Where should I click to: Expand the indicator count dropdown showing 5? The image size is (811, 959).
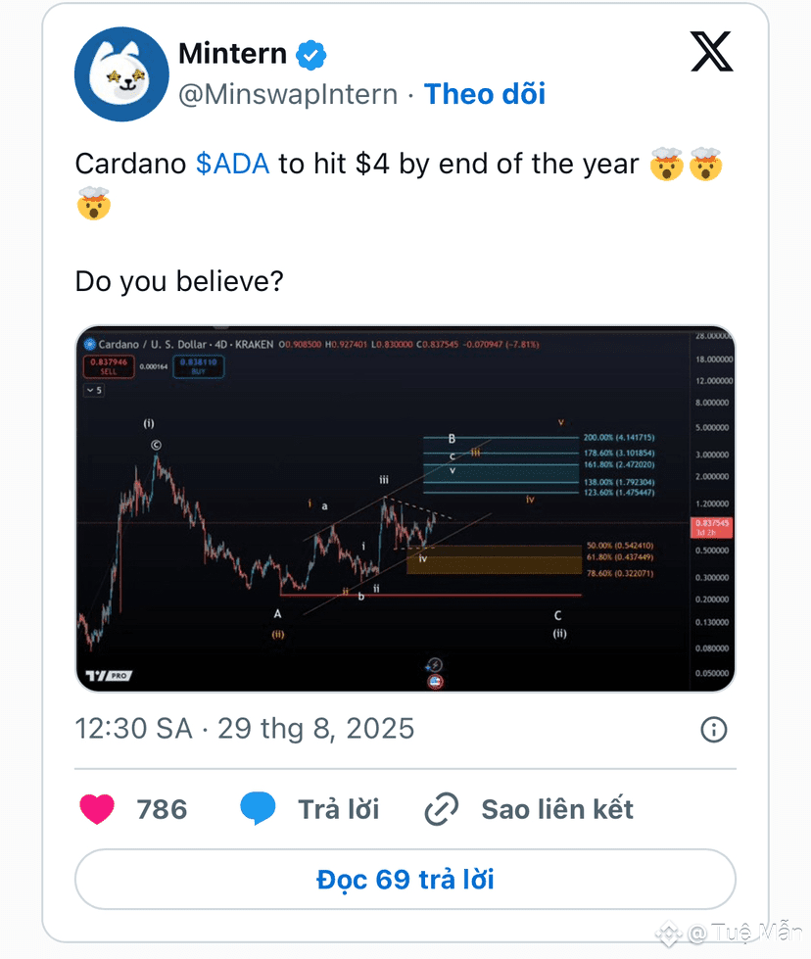click(x=94, y=390)
